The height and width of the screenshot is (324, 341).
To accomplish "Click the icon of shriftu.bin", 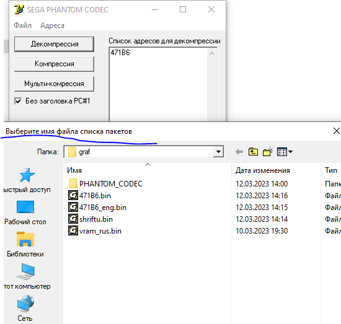I will (73, 219).
